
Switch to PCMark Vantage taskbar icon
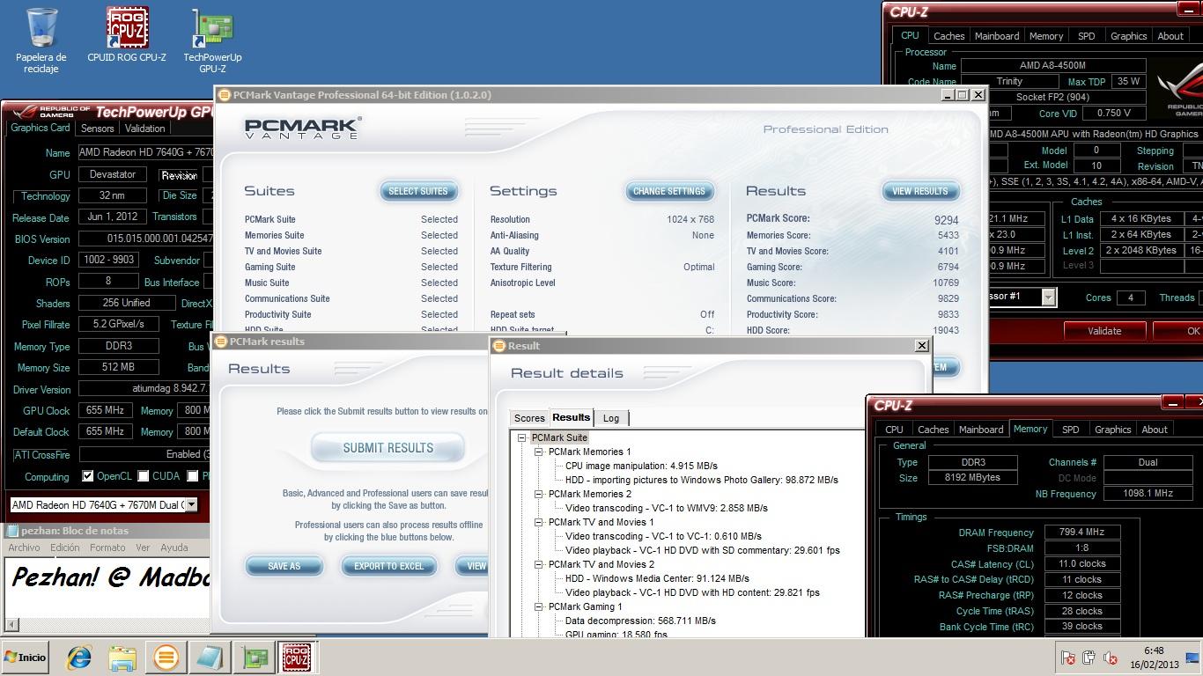click(166, 658)
